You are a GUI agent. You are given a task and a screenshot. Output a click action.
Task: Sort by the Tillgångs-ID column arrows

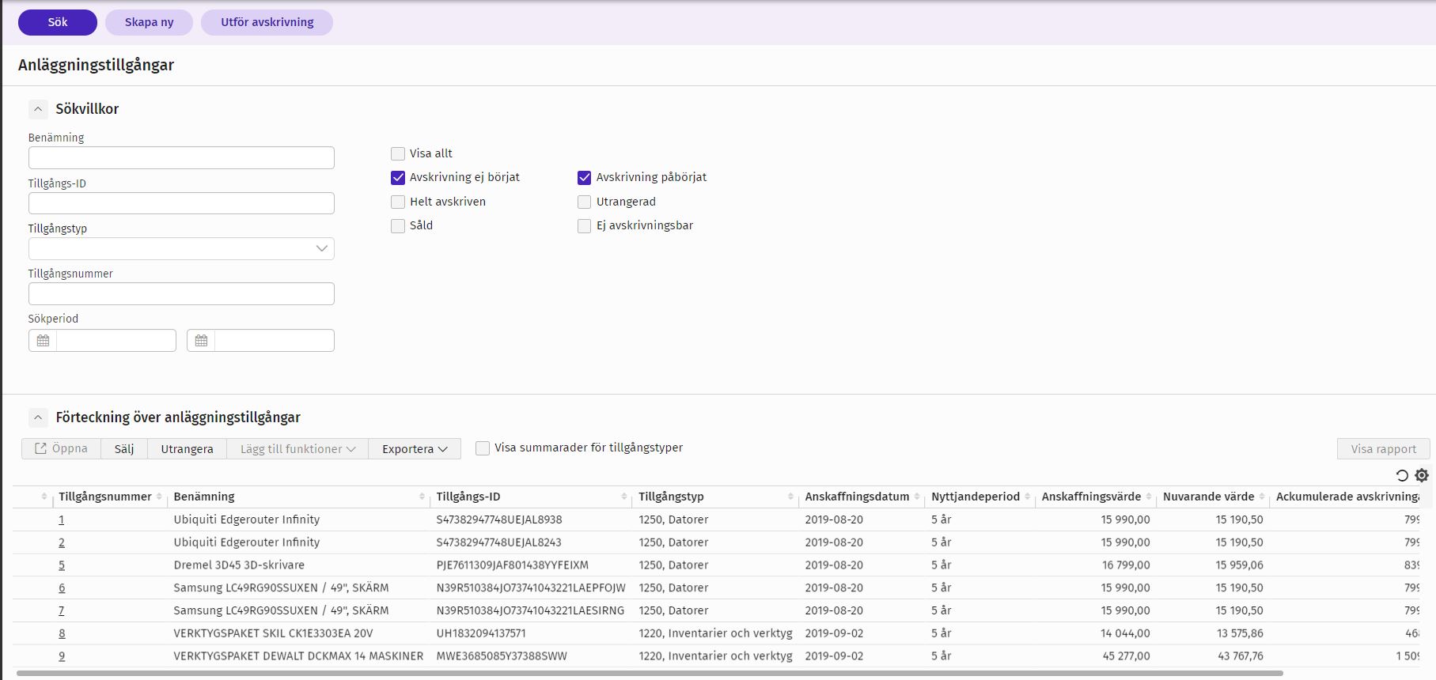624,497
